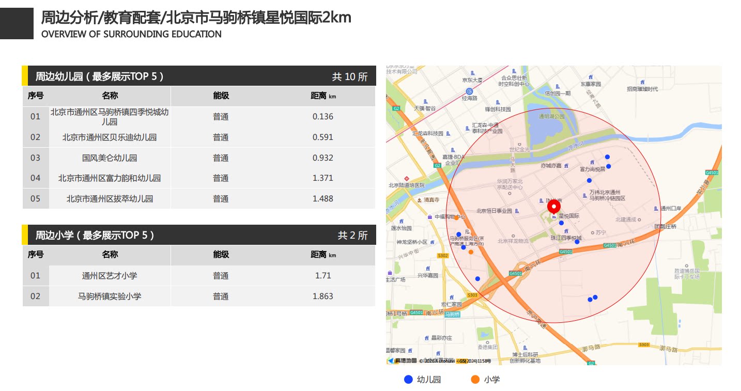Select the 富力尚悦居 house icon
Viewport: 741px width, 391px height.
click(x=591, y=162)
